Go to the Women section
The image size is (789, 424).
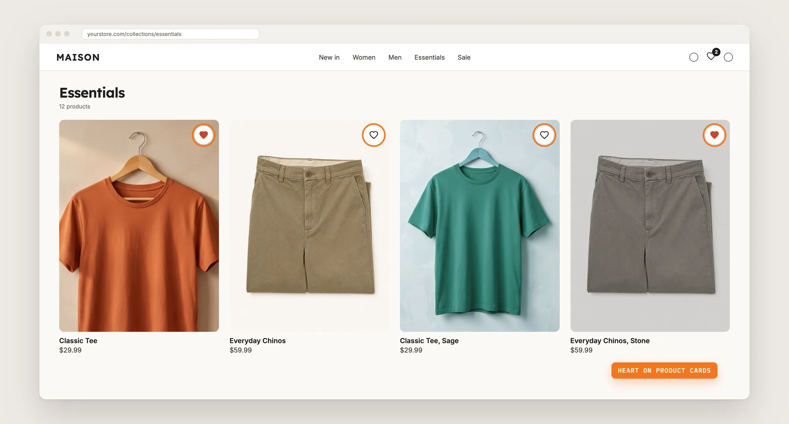click(364, 57)
